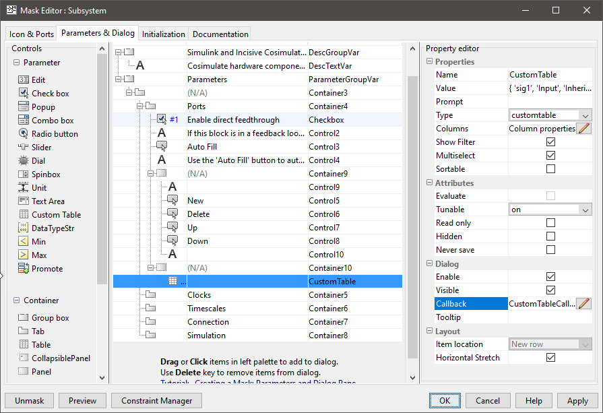Switch to the Initialization tab

point(164,34)
